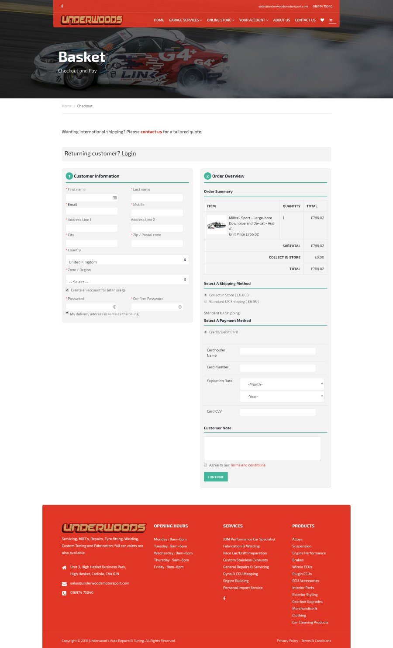Viewport: 393px width, 648px height.
Task: Click the footer home address icon
Action: pyautogui.click(x=64, y=568)
